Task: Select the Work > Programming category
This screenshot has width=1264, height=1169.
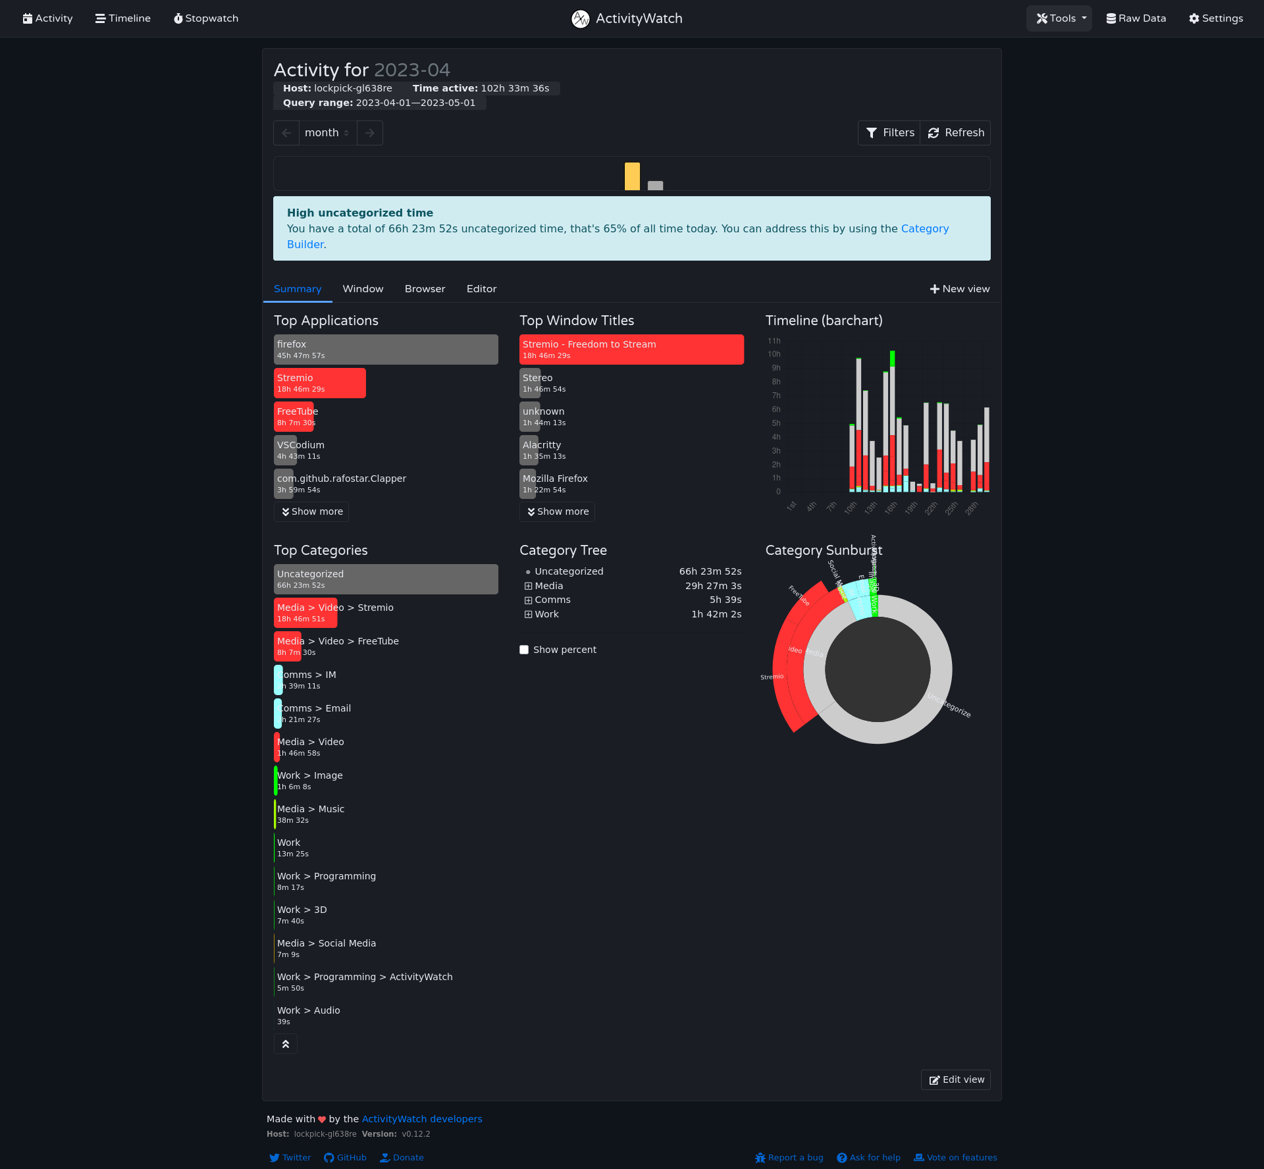Action: click(327, 881)
